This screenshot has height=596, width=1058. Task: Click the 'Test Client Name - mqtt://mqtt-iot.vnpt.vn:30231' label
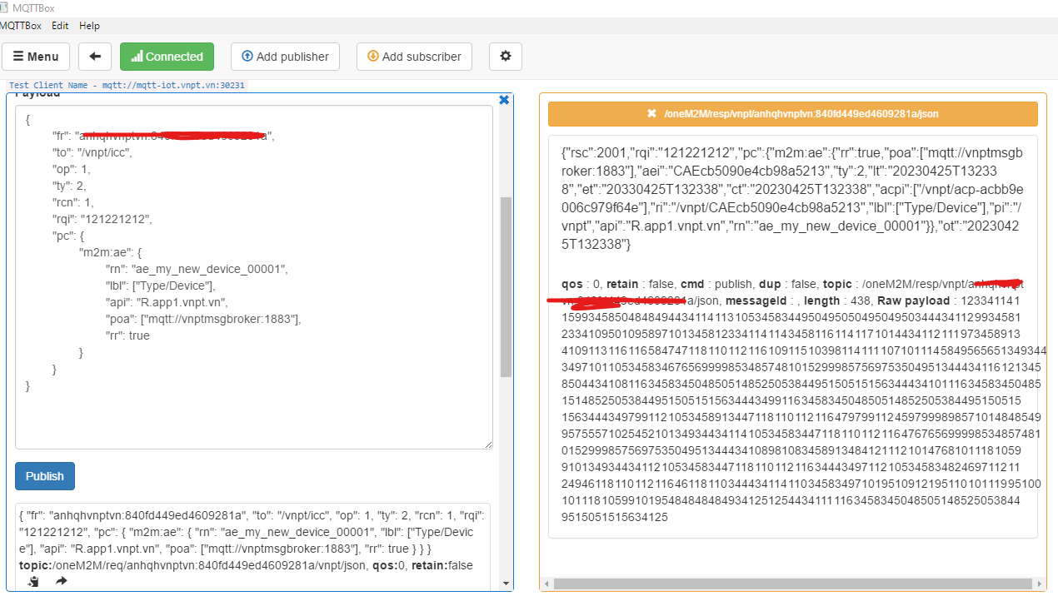[127, 86]
